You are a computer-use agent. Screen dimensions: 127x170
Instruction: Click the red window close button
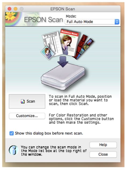point(9,9)
